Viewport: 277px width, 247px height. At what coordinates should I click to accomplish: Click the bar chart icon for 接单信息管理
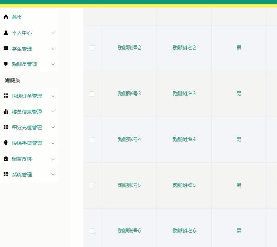(x=6, y=112)
